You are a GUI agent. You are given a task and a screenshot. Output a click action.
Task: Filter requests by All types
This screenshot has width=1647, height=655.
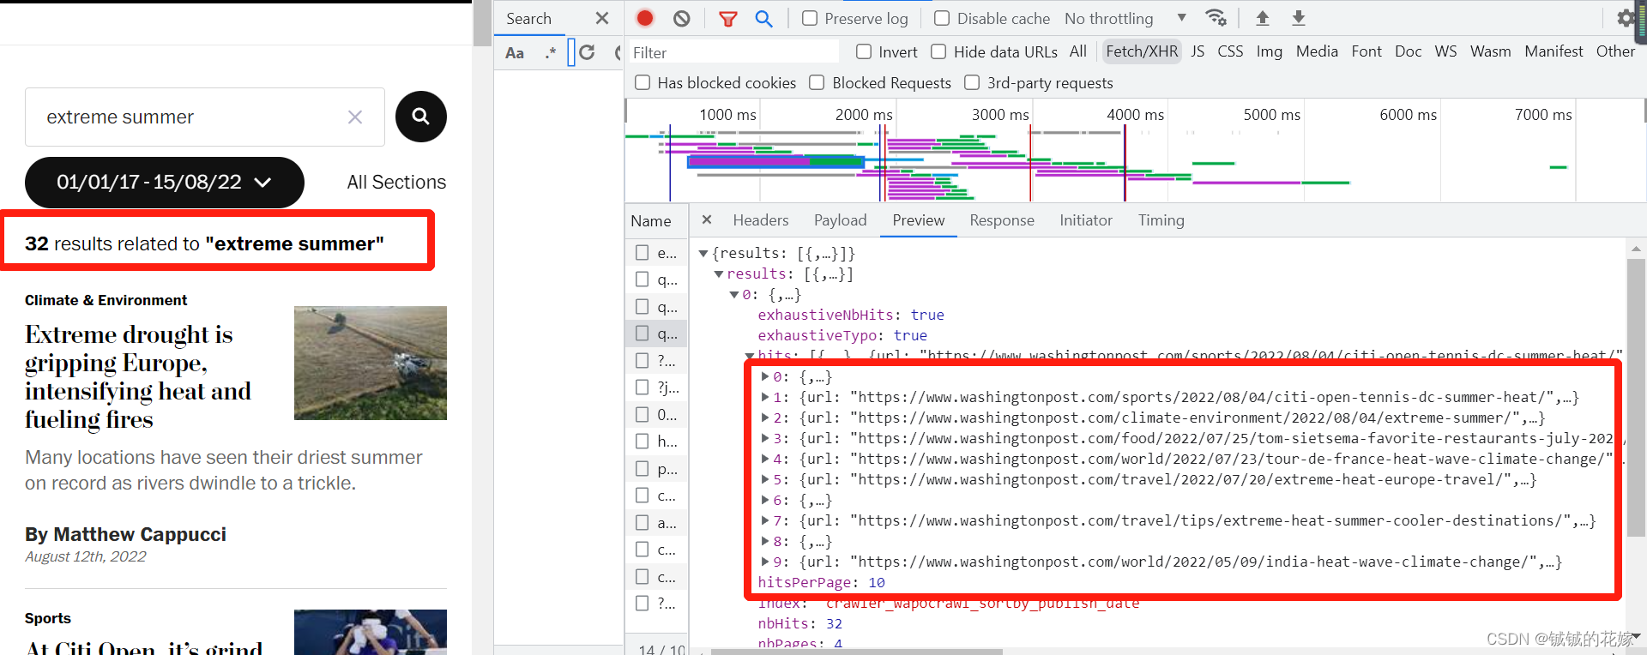pos(1078,51)
